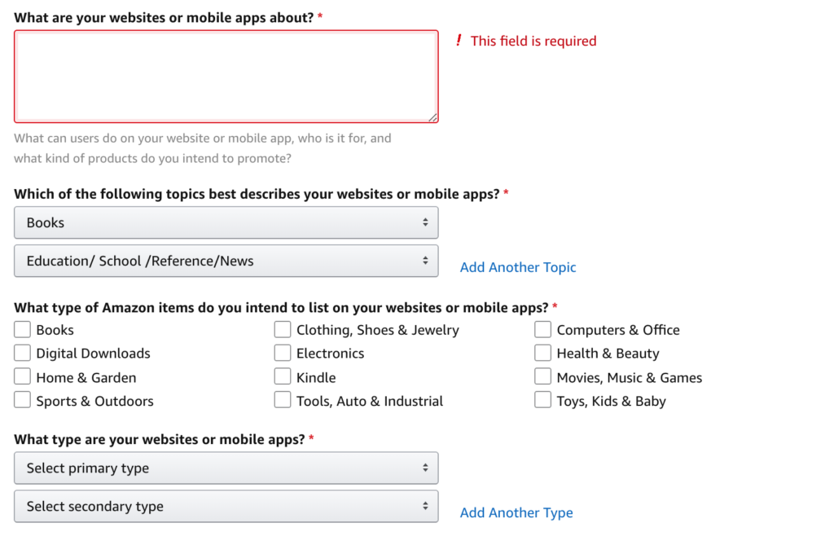
Task: Open the Books topic dropdown
Action: [x=226, y=222]
